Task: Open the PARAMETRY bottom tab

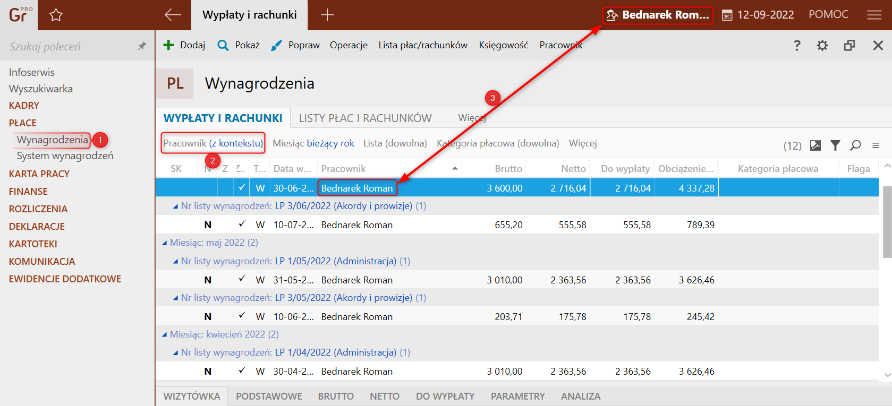Action: tap(518, 396)
